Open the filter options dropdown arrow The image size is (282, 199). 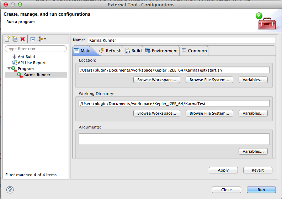click(45, 39)
